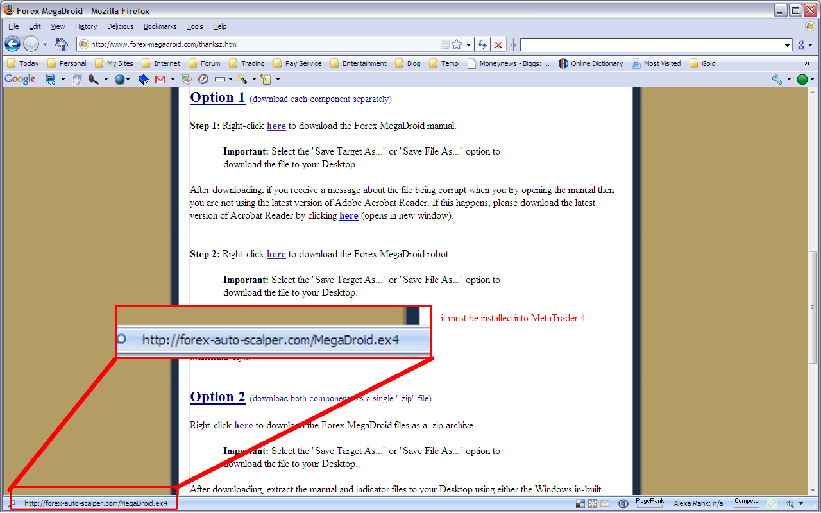Open the wrench settings icon
Viewport: 821px width, 513px height.
tap(777, 80)
